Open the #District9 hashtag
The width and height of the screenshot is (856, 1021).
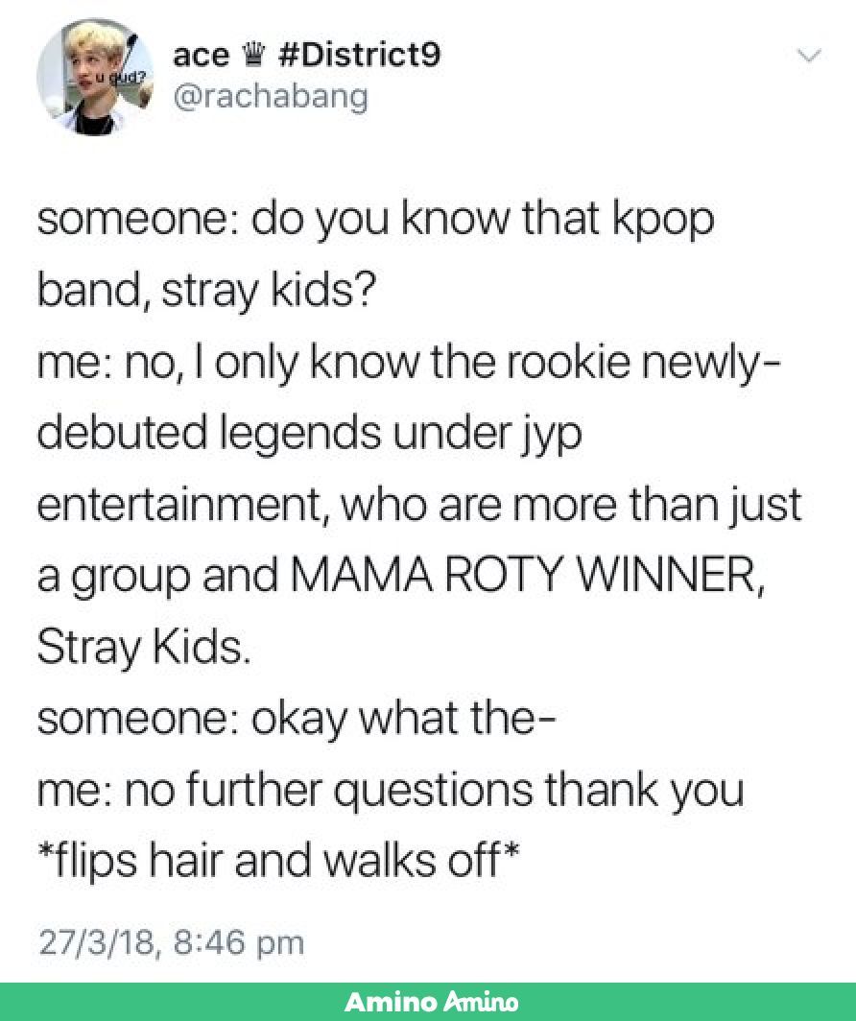pyautogui.click(x=359, y=54)
